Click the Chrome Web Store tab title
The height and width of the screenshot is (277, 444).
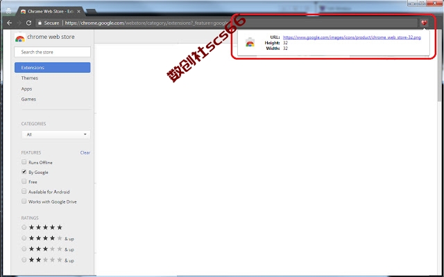(x=51, y=12)
